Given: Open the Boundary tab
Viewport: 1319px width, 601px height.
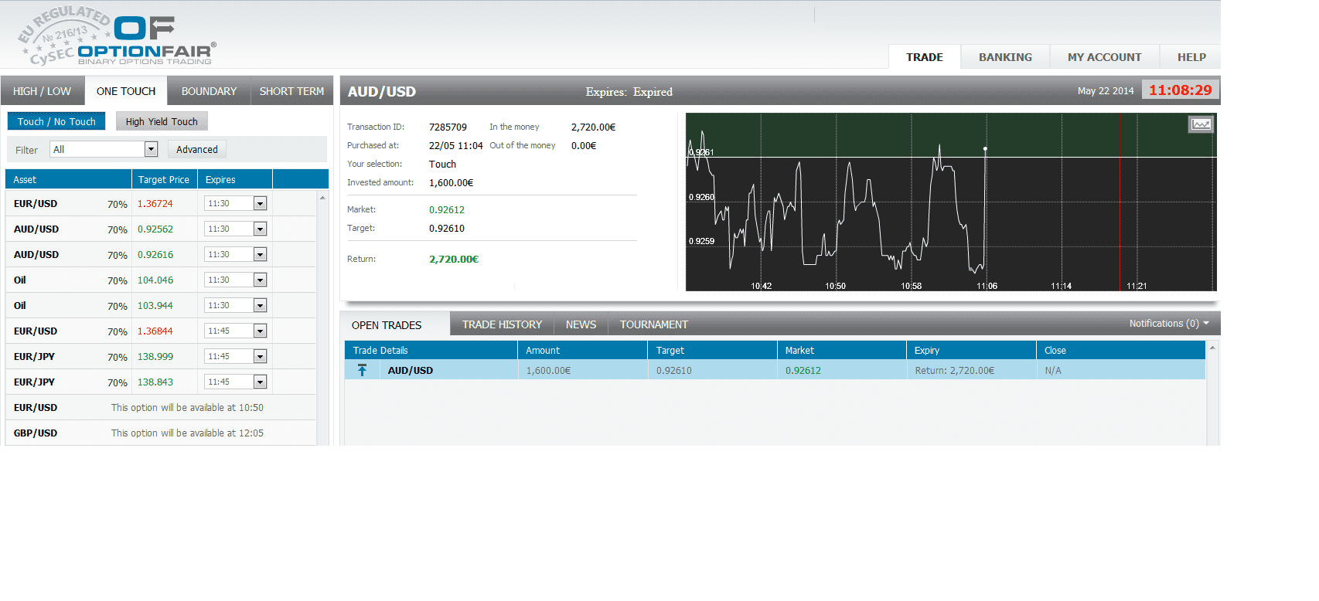Looking at the screenshot, I should (x=209, y=91).
